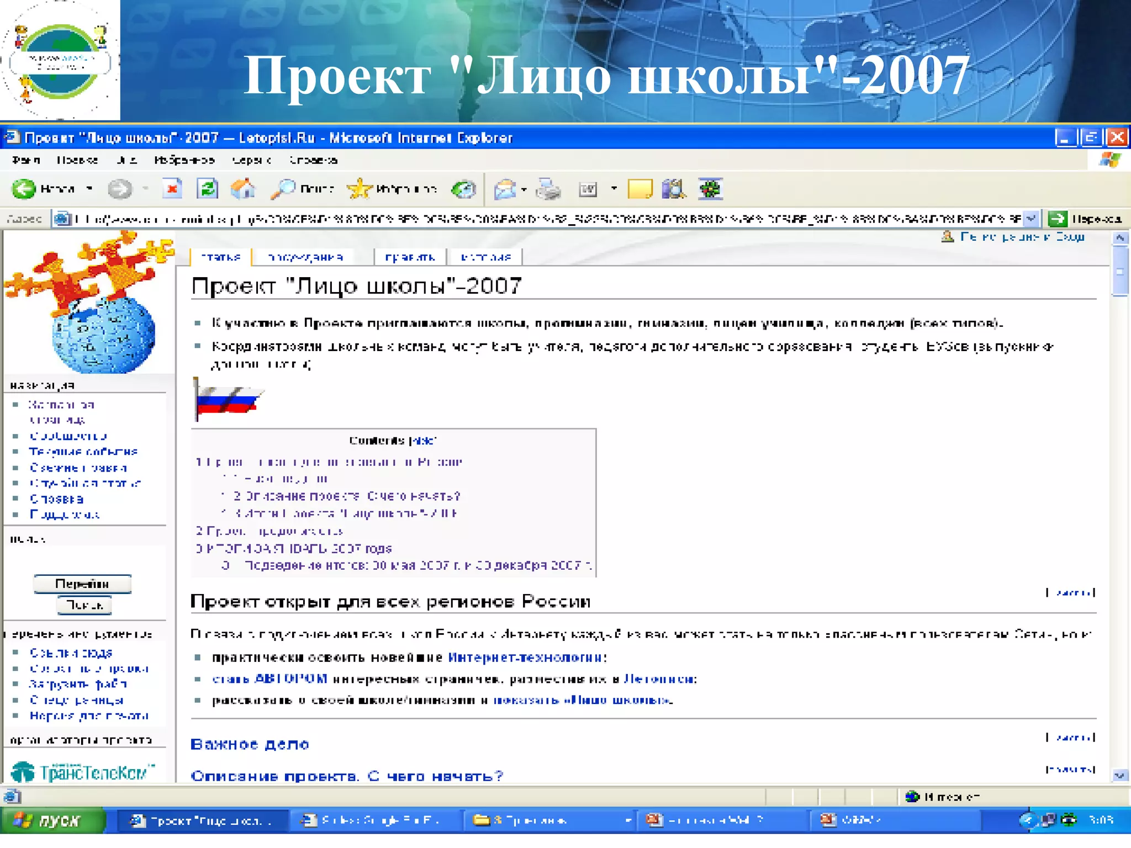Image resolution: width=1131 pixels, height=848 pixels.
Task: Click the Stop loading icon
Action: click(172, 189)
